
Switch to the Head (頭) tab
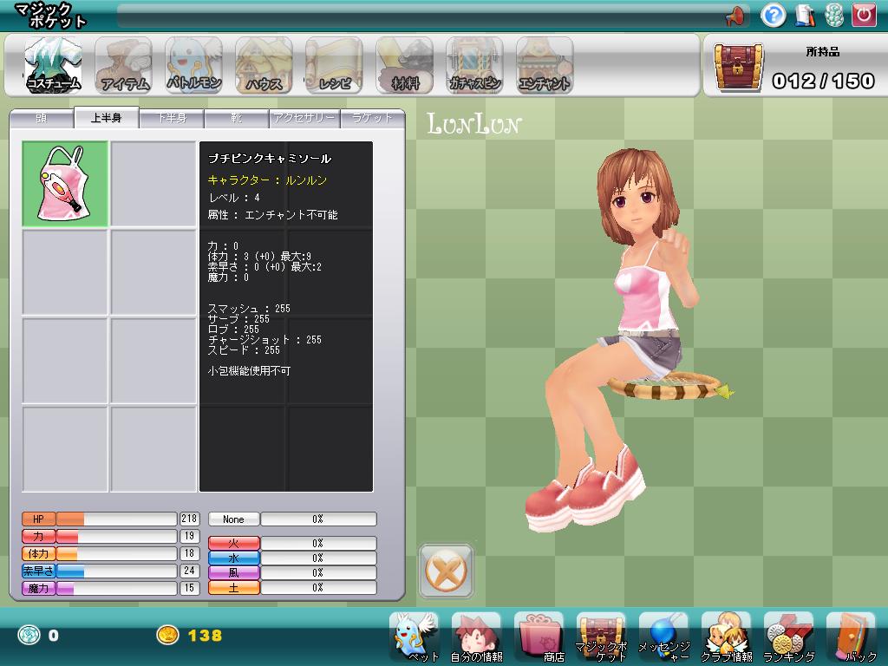click(41, 119)
